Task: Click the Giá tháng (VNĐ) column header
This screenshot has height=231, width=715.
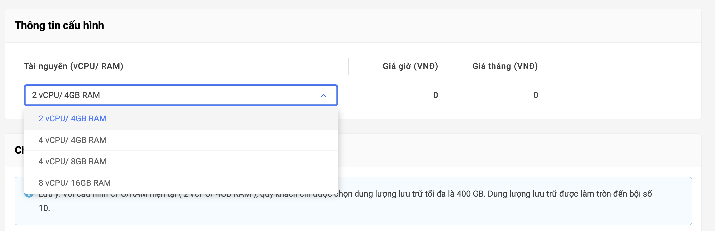Action: pyautogui.click(x=505, y=66)
